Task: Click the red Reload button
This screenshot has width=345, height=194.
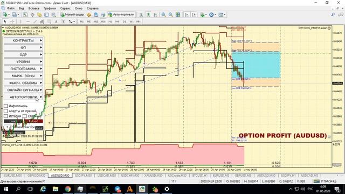Action: pos(33,121)
